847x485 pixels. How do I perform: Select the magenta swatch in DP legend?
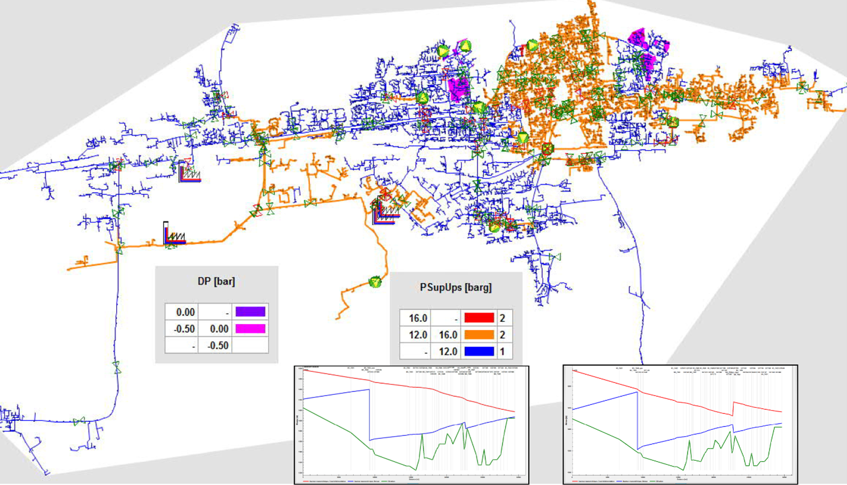pyautogui.click(x=250, y=328)
